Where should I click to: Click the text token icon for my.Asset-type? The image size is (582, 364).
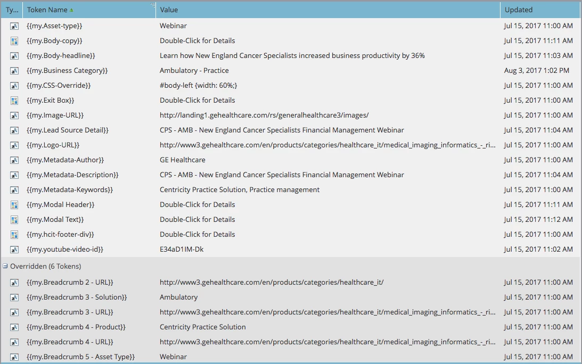tap(14, 27)
